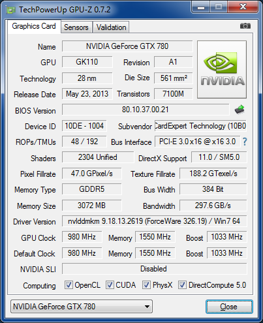Click the Subvendor field CardExpert Technology

[200, 126]
